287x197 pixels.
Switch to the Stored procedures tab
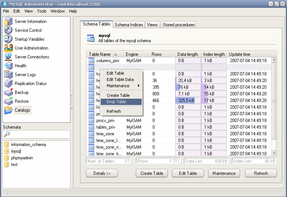pos(179,25)
